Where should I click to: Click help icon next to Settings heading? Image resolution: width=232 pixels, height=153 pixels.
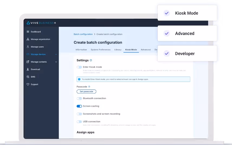tap(91, 60)
